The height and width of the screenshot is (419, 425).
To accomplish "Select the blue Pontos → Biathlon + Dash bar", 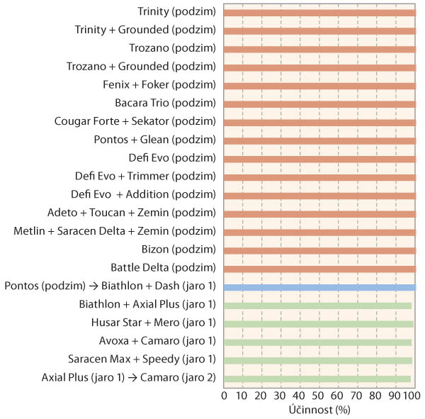I will tap(319, 287).
